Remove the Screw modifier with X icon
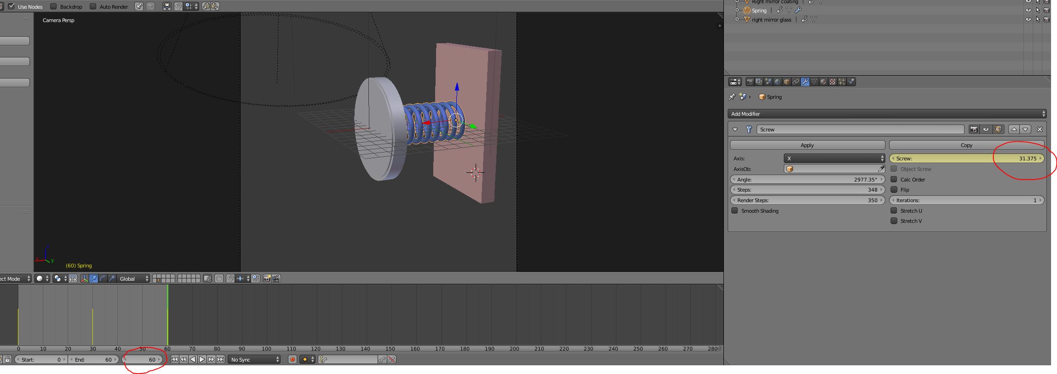The height and width of the screenshot is (374, 1057). (1040, 130)
